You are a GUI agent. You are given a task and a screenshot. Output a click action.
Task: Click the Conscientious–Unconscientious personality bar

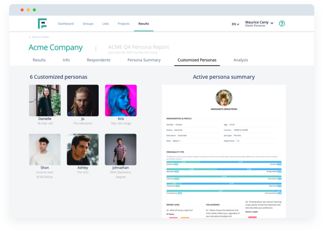(224, 191)
